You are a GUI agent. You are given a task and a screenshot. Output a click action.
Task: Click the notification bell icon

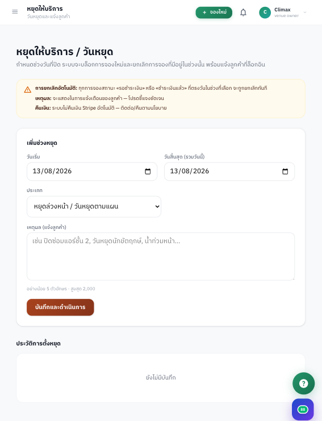243,12
